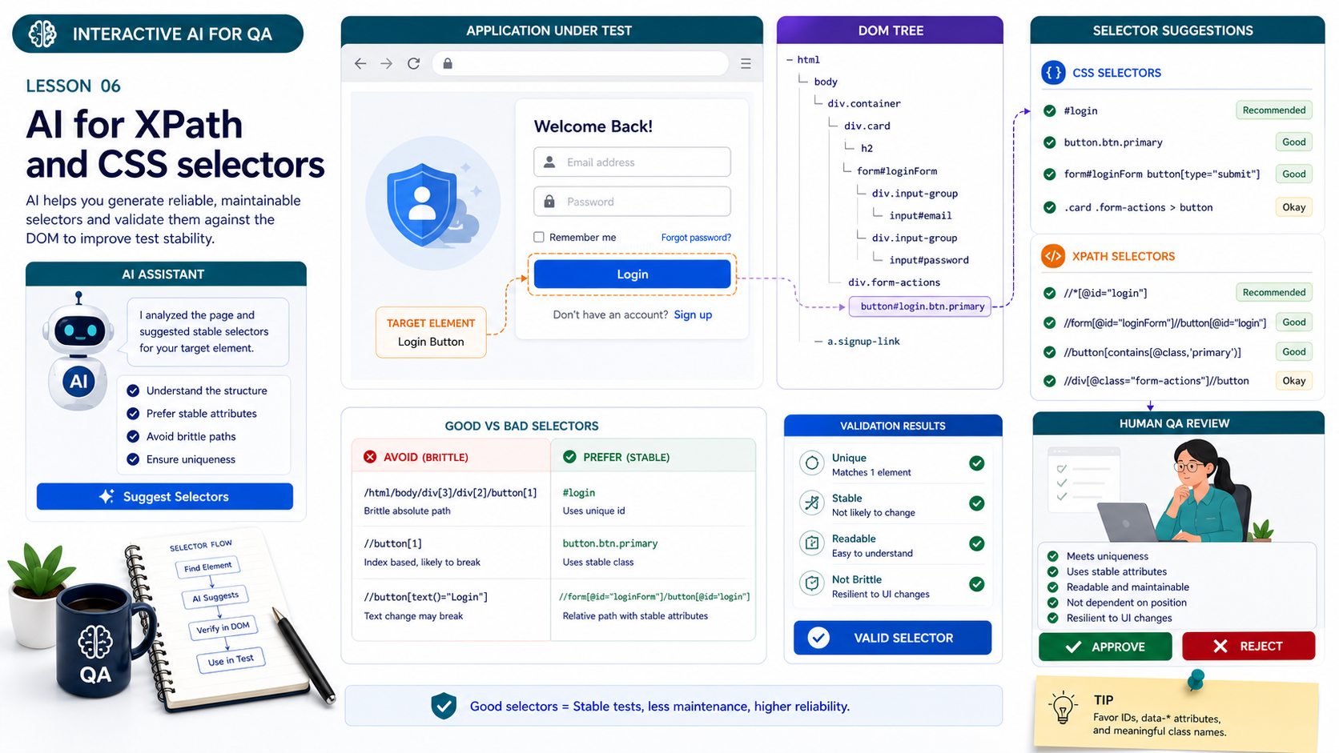This screenshot has width=1339, height=753.
Task: Click the lock icon in the Password field
Action: coord(549,202)
